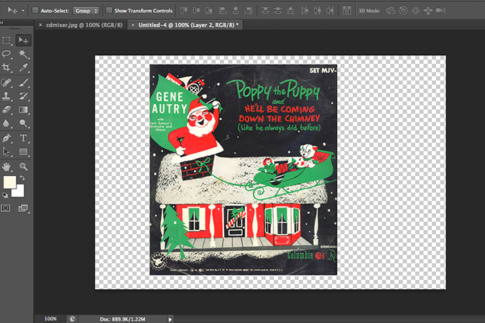
Task: Select the History Brush tool
Action: (x=24, y=95)
